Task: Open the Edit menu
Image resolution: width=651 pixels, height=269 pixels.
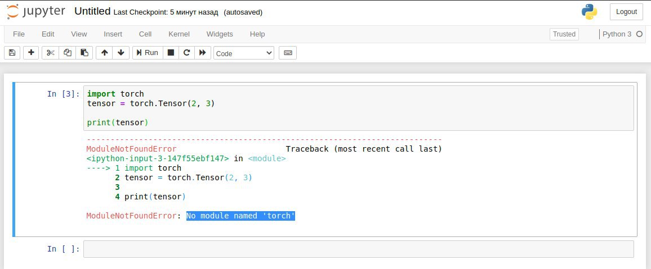Action: 48,34
